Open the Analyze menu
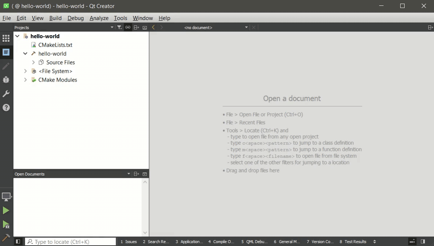 (99, 18)
